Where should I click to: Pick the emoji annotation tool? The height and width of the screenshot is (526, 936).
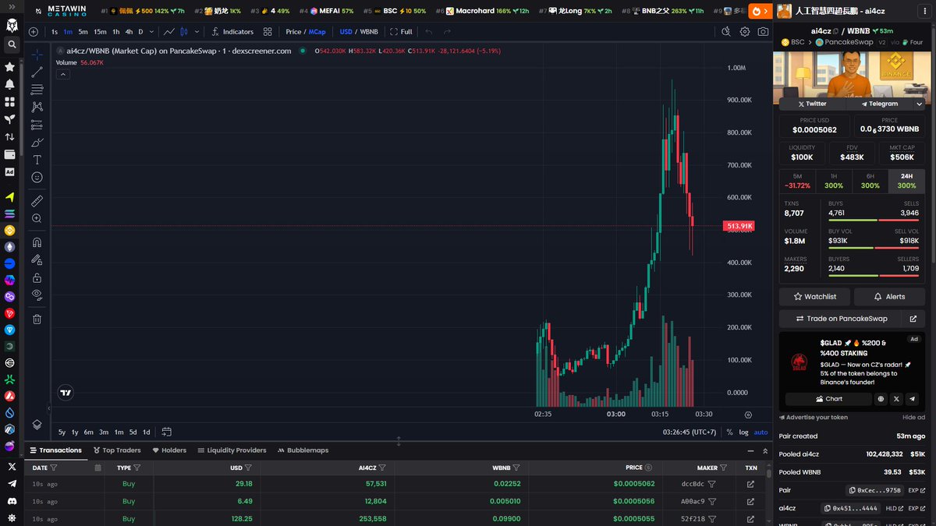[x=36, y=177]
